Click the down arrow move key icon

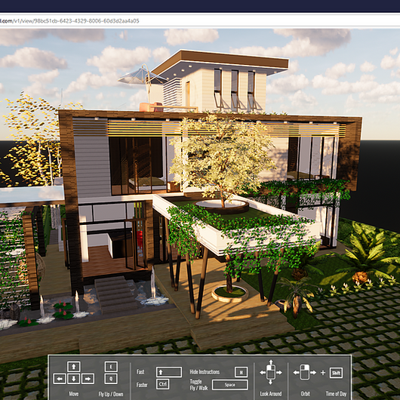point(74,379)
